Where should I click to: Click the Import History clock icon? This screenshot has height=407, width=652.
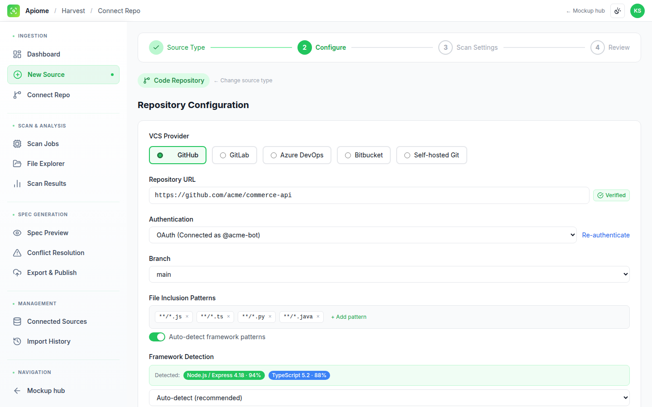[x=17, y=341]
